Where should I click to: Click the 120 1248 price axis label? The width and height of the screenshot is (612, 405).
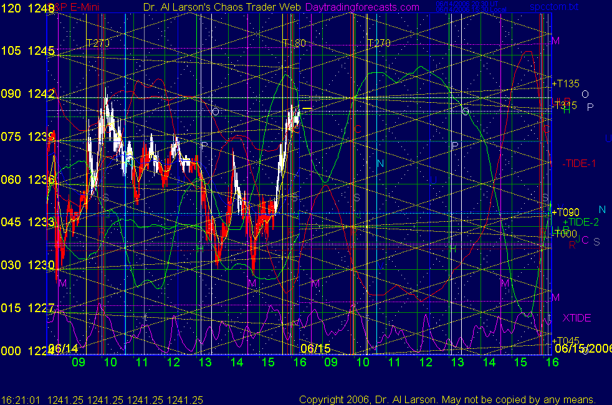tap(27, 8)
